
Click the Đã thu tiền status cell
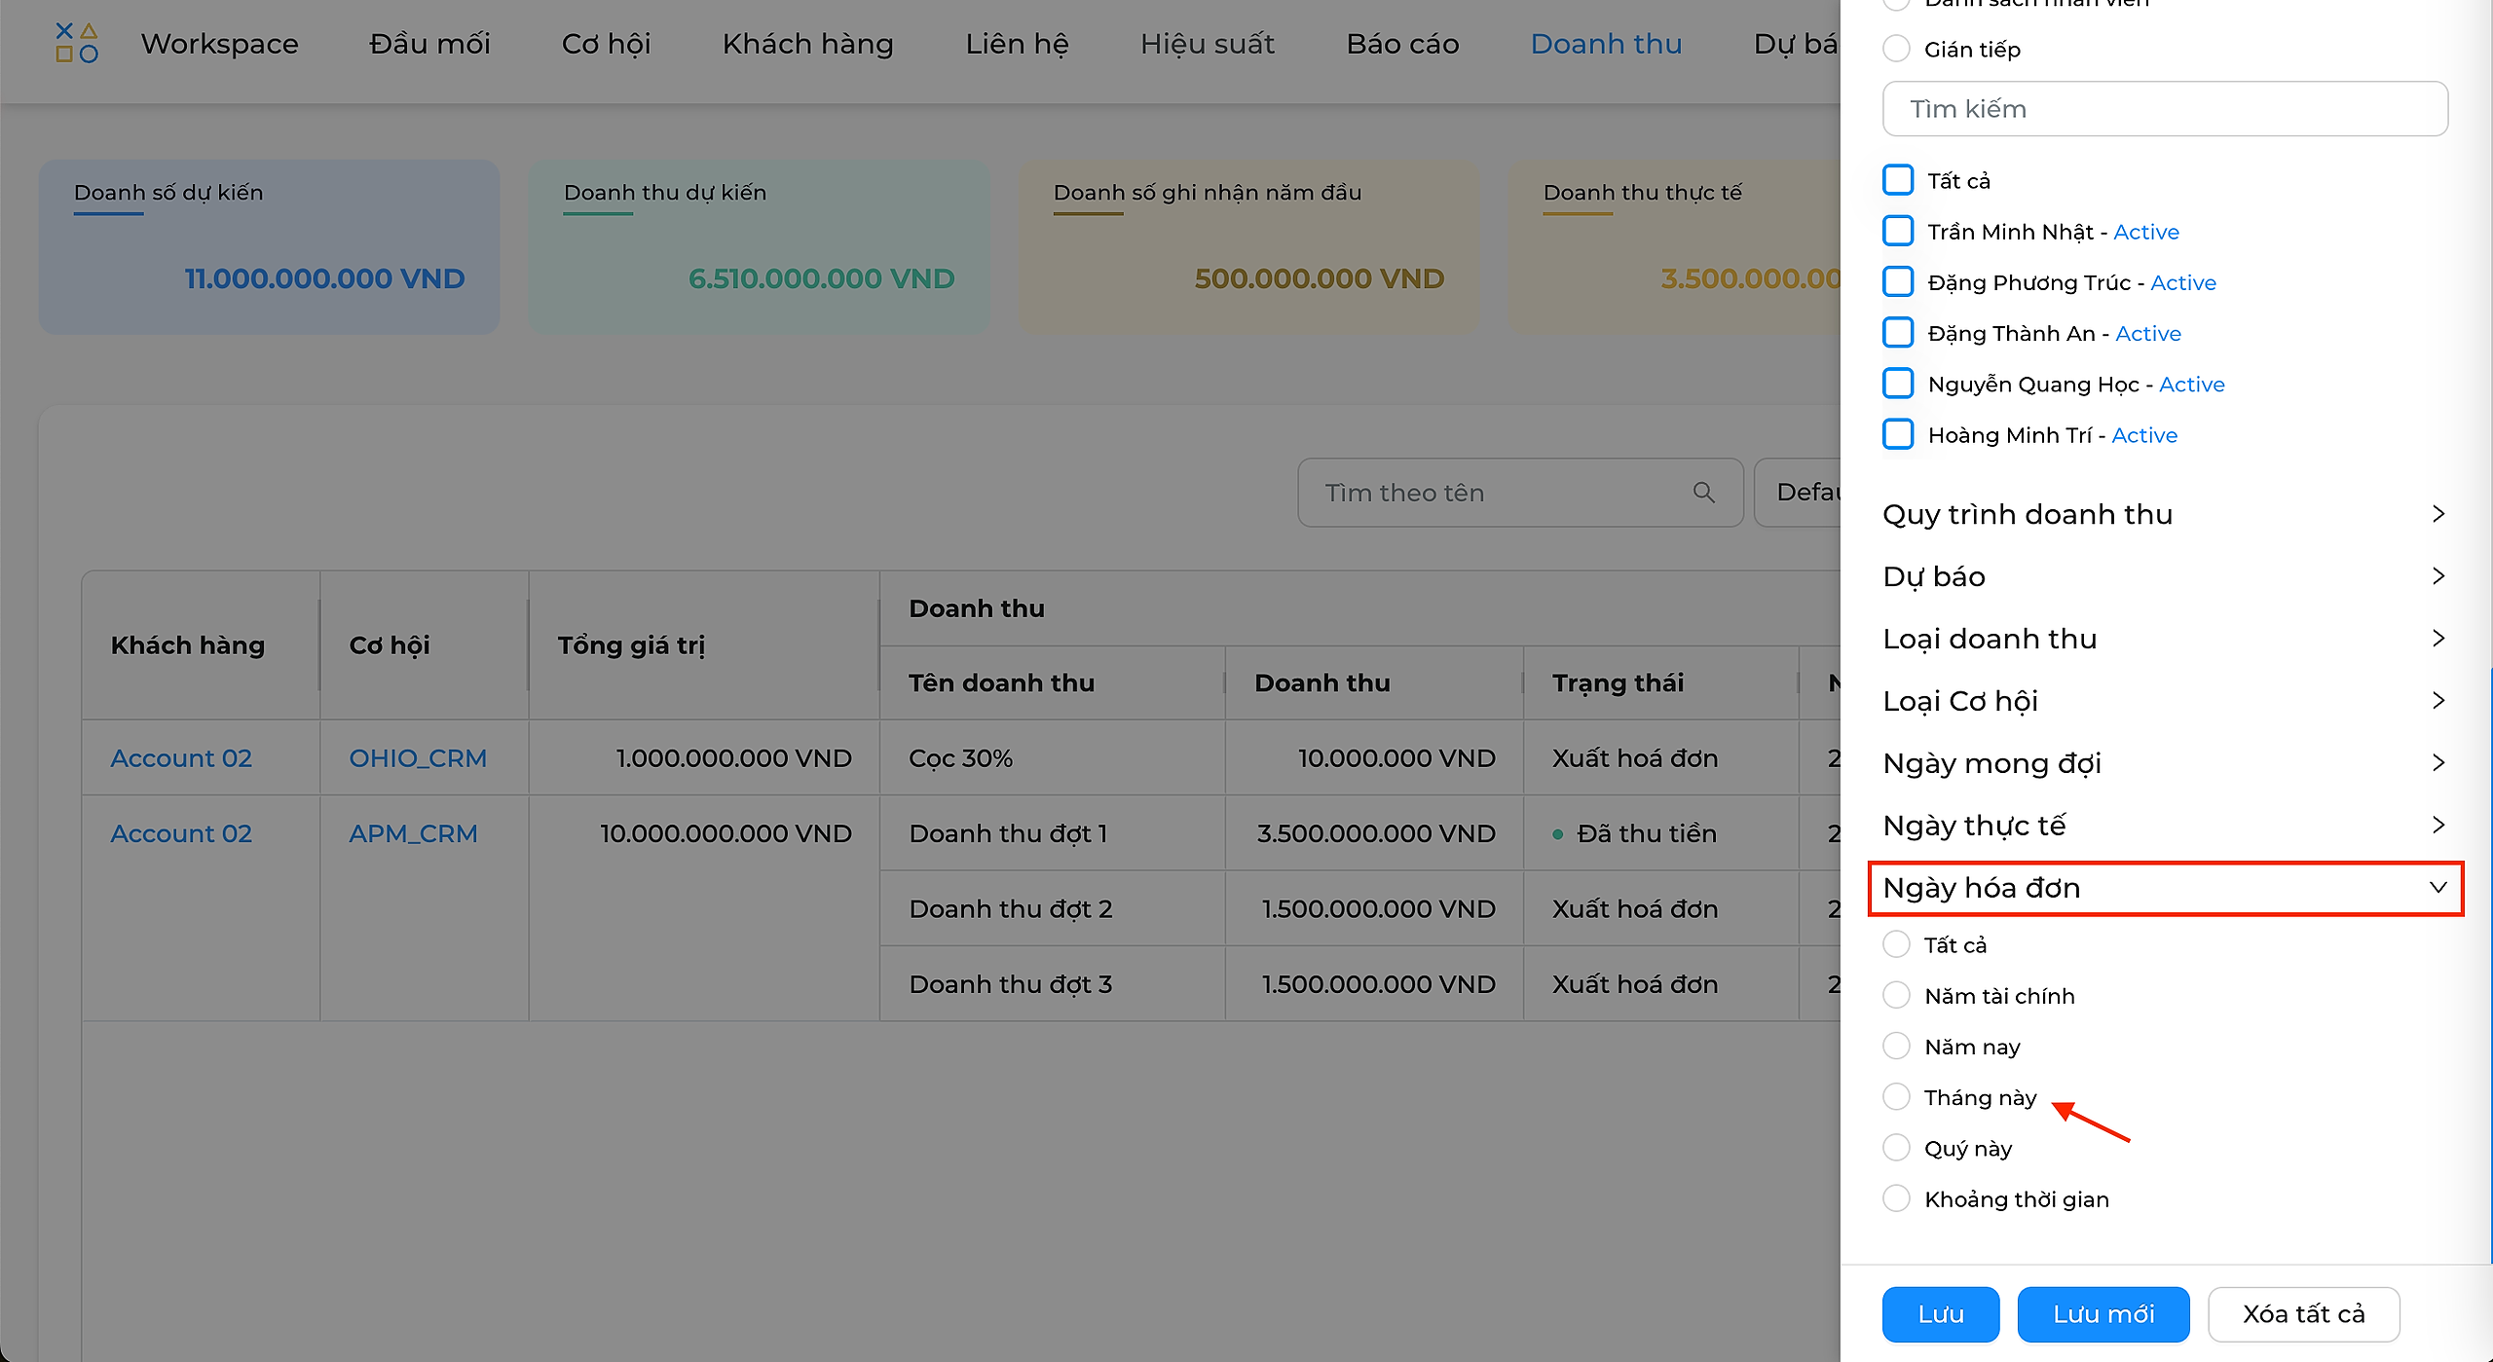[1660, 833]
